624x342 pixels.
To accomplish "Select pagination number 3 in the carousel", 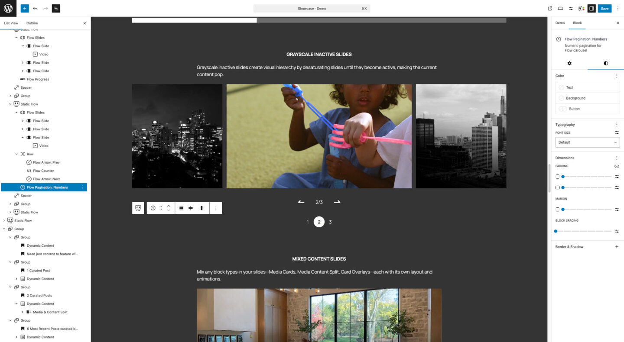I will (x=330, y=222).
